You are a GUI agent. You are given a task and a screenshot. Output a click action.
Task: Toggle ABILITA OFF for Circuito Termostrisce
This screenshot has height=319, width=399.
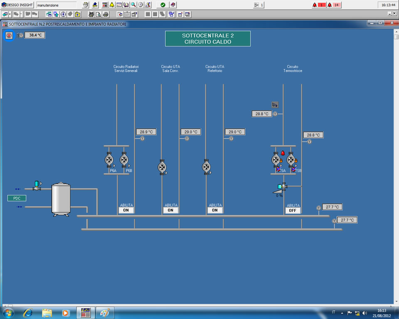(x=293, y=210)
